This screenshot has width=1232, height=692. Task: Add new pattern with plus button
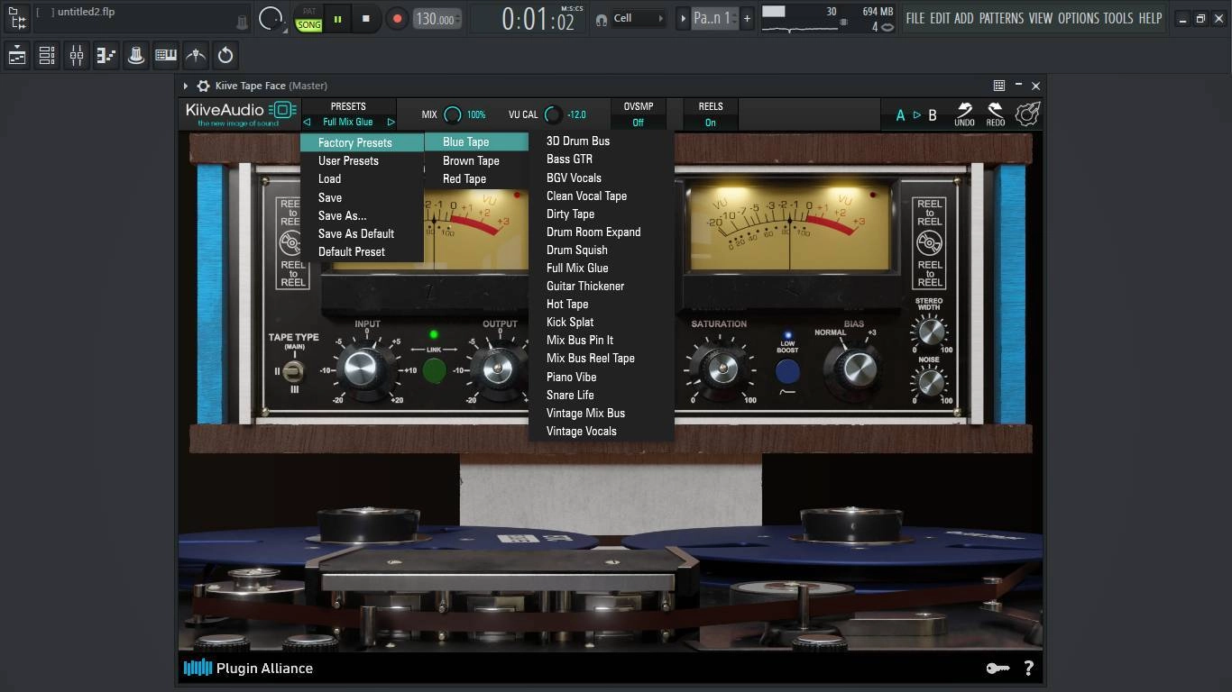coord(747,18)
